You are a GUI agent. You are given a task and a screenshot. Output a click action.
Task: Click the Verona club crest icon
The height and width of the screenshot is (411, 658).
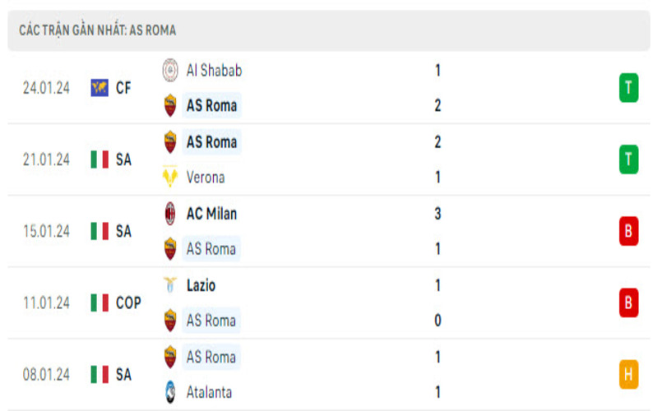170,178
